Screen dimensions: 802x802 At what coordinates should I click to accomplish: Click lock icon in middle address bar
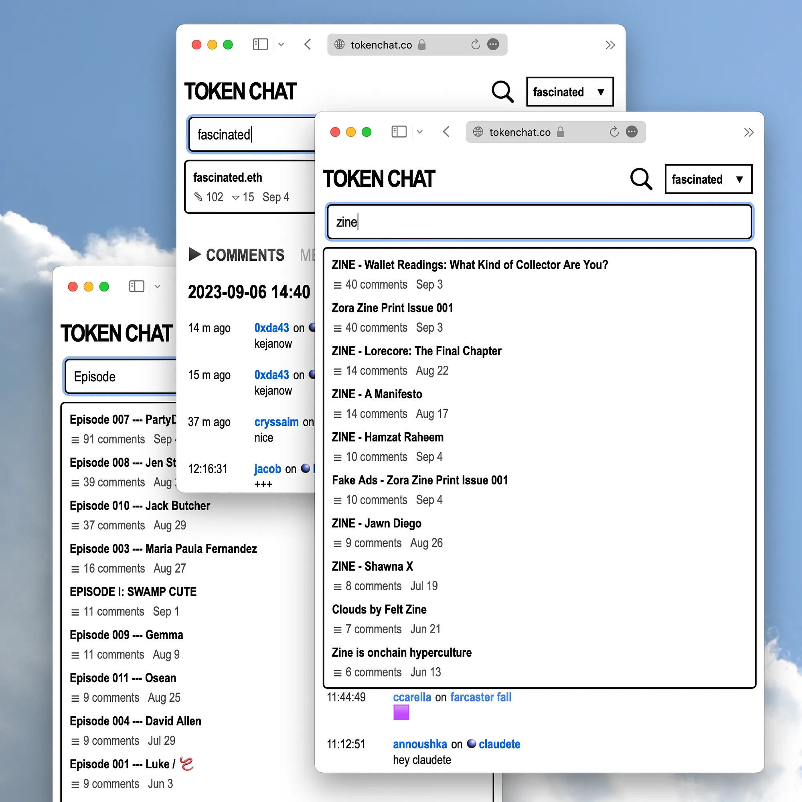coord(422,45)
